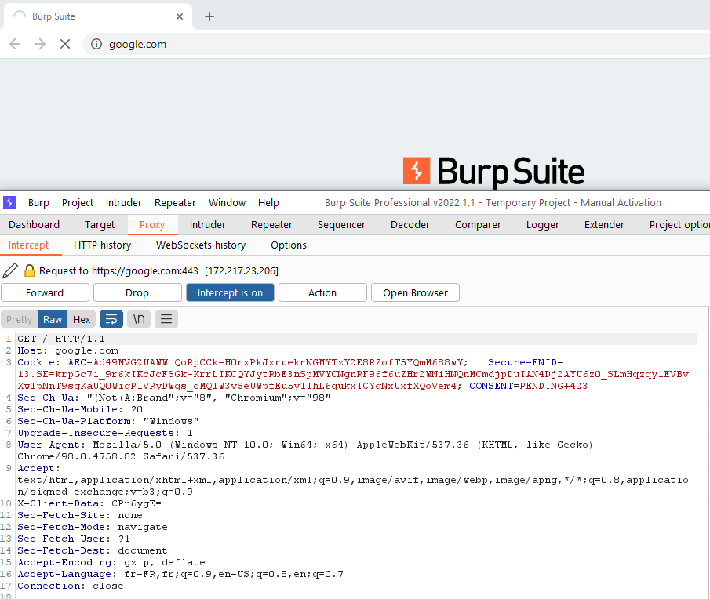Toggle the line wrap icon in editor

pyautogui.click(x=111, y=319)
